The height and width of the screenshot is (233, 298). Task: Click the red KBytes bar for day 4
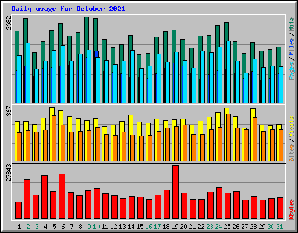tap(44, 197)
